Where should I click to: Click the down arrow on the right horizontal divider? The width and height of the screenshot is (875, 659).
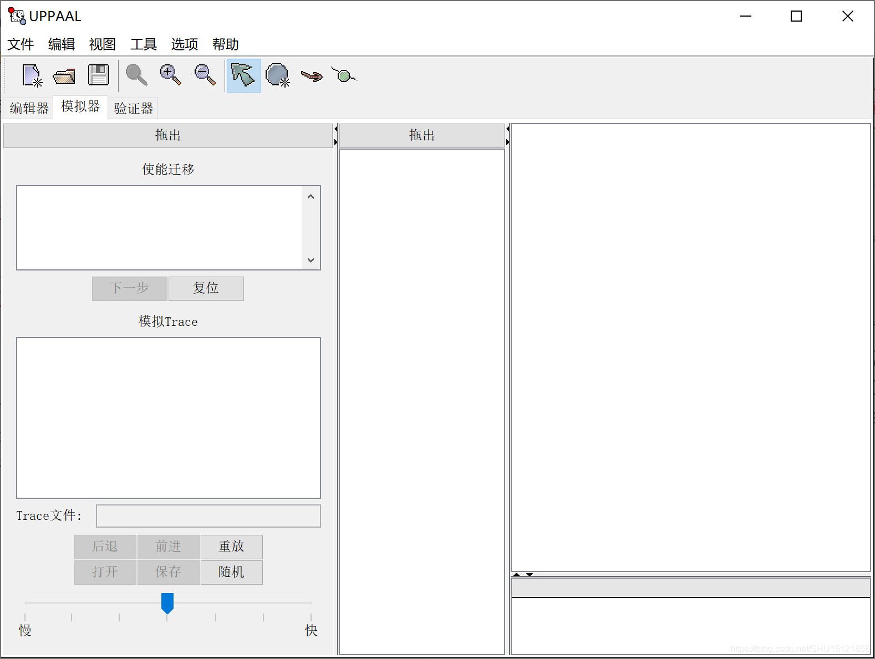point(530,575)
